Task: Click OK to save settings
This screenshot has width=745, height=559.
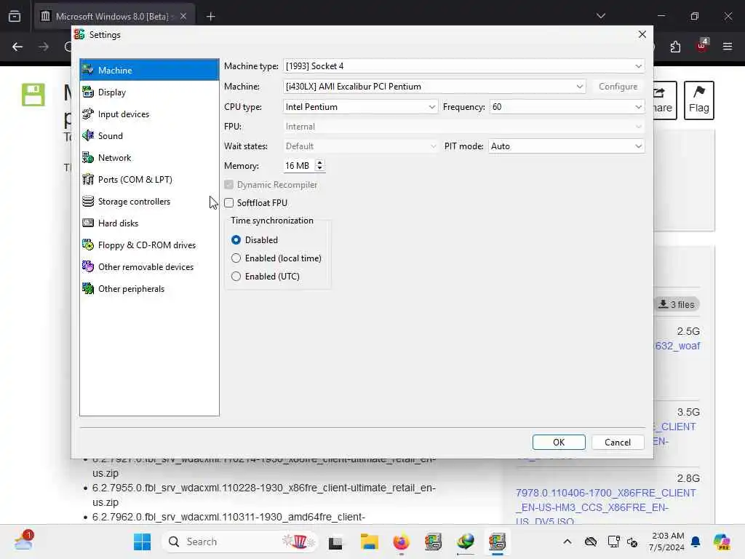Action: (x=559, y=442)
